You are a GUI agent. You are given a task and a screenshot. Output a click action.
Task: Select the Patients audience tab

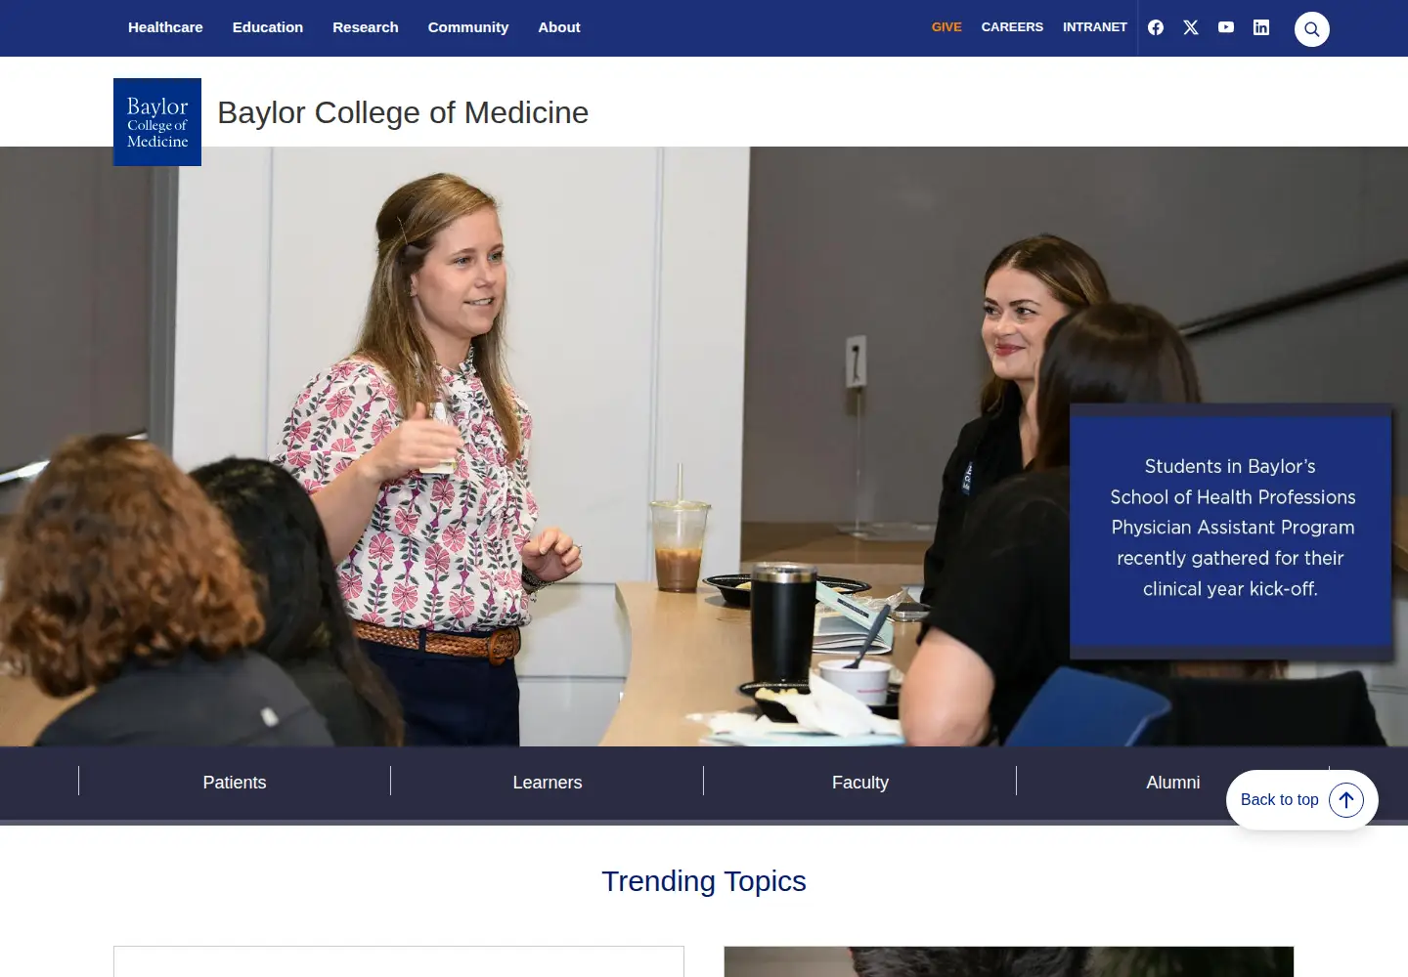(x=235, y=783)
